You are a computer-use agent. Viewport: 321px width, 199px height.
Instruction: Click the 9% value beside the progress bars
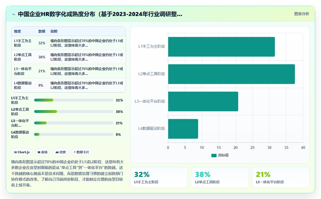click(x=118, y=135)
